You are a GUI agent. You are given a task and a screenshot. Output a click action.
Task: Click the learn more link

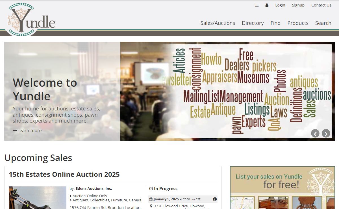pos(27,130)
